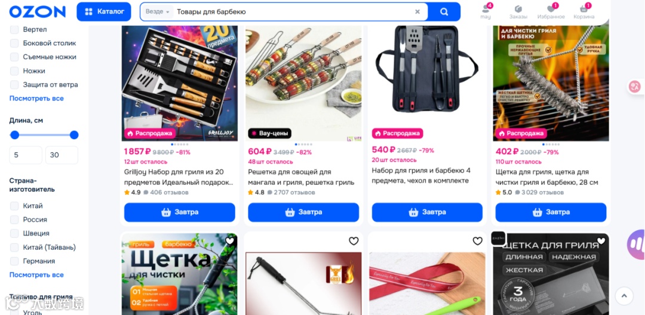Check the Китай country checkbox
Screen dimensions: 645x315
click(14, 206)
